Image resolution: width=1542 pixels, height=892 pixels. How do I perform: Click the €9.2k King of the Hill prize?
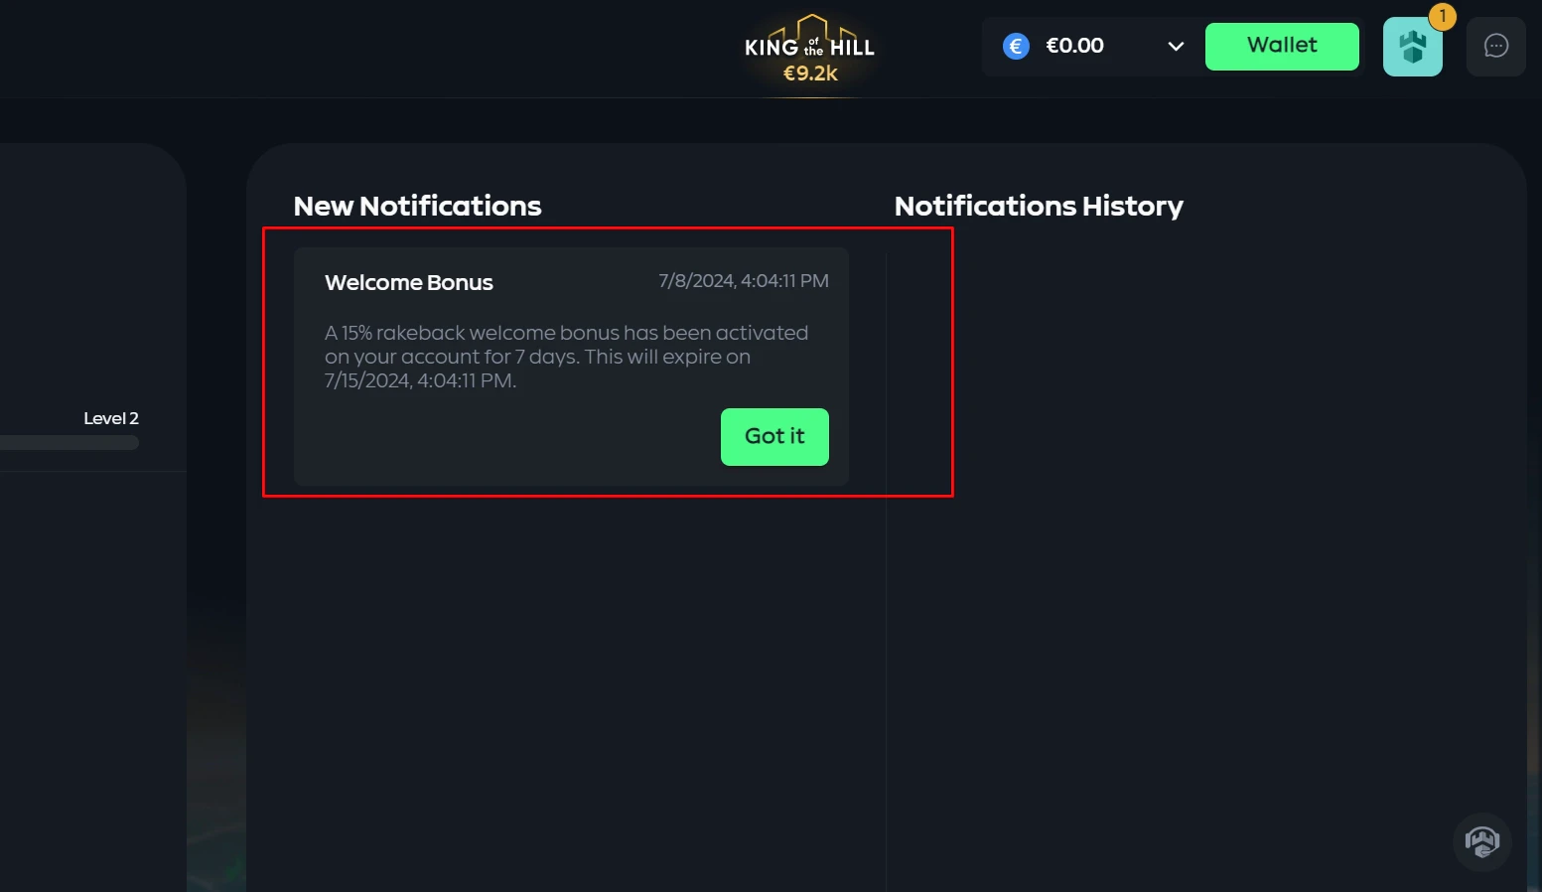[x=810, y=74]
